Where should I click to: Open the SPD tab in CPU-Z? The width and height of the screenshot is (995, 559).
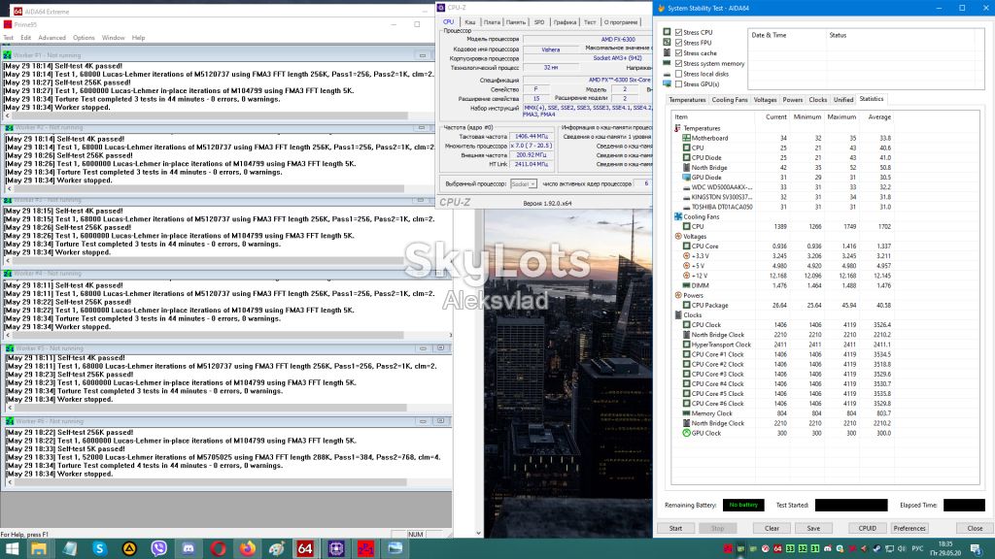(x=539, y=22)
